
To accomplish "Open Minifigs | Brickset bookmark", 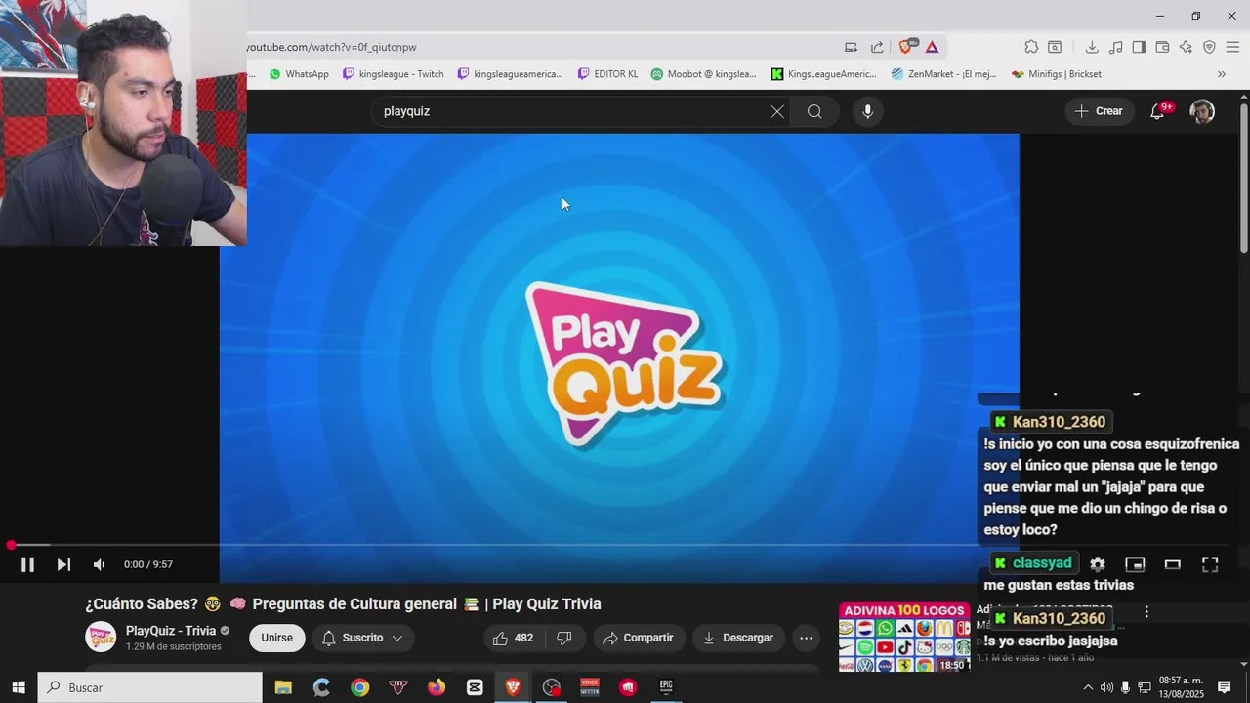I will click(1056, 74).
